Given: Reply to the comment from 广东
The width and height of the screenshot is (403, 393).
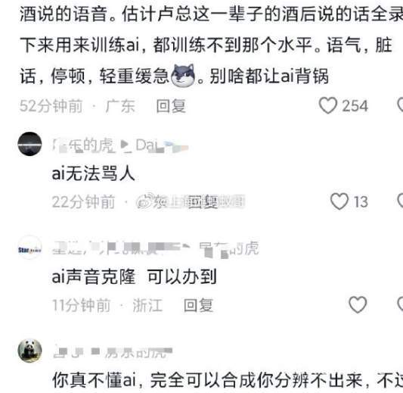Looking at the screenshot, I should [171, 106].
